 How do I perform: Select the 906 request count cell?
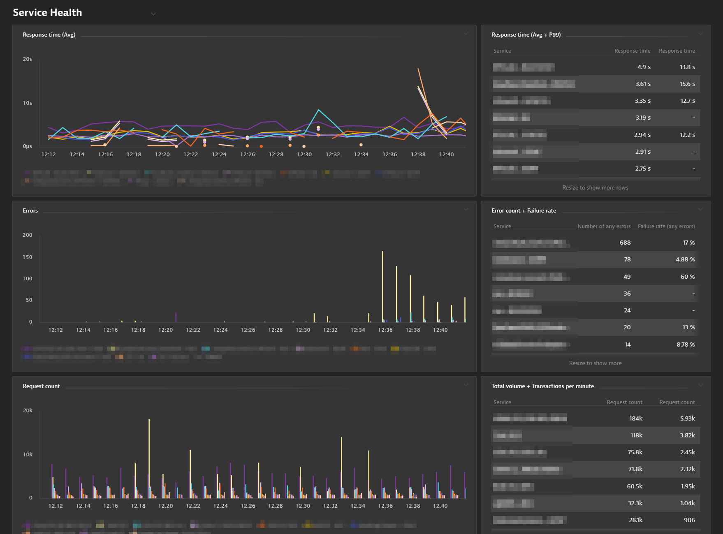(x=689, y=520)
